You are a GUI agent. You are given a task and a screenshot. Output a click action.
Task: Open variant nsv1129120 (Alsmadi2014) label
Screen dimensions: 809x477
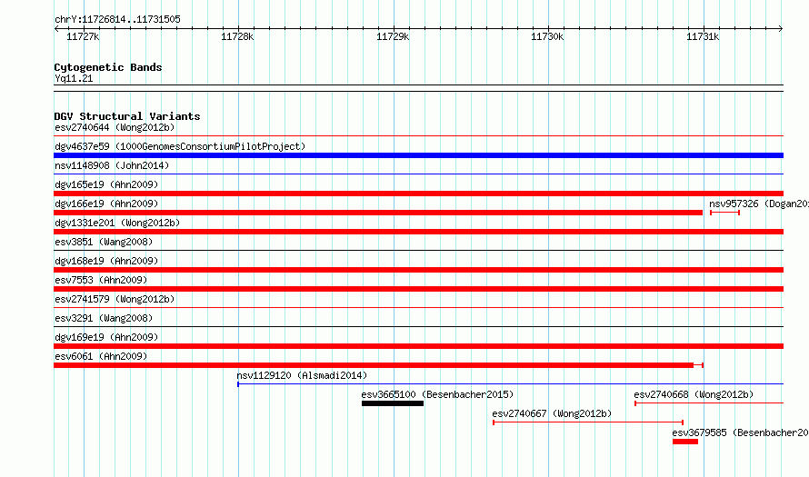[x=303, y=375]
